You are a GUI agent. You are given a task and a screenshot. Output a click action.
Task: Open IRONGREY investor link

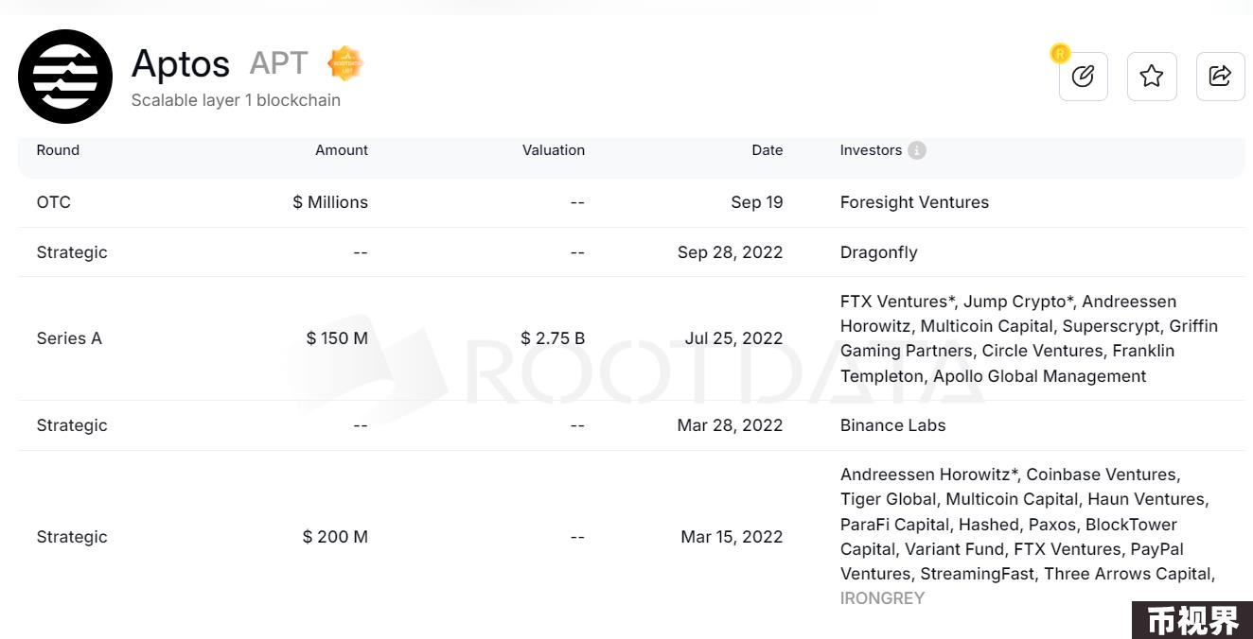(882, 598)
